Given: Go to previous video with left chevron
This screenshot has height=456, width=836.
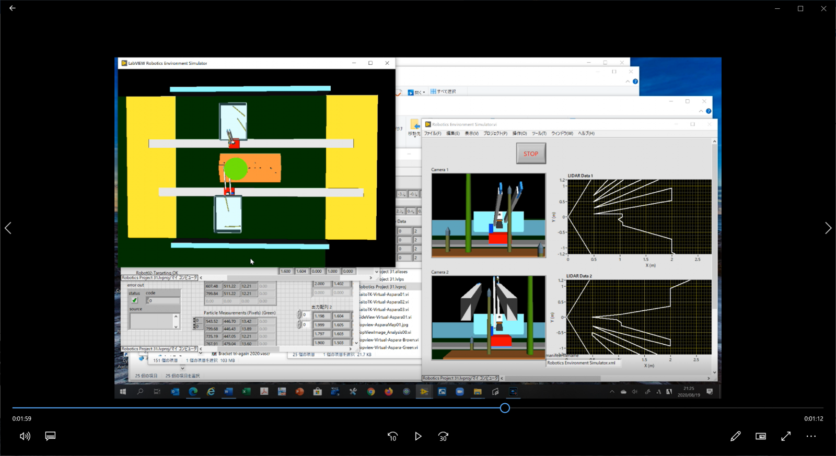Looking at the screenshot, I should click(8, 228).
